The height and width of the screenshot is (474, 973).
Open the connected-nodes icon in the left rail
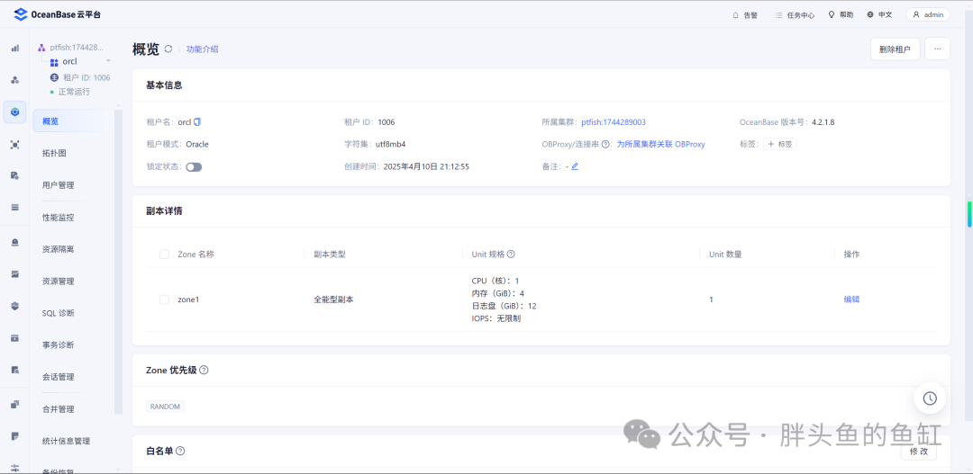tap(15, 145)
